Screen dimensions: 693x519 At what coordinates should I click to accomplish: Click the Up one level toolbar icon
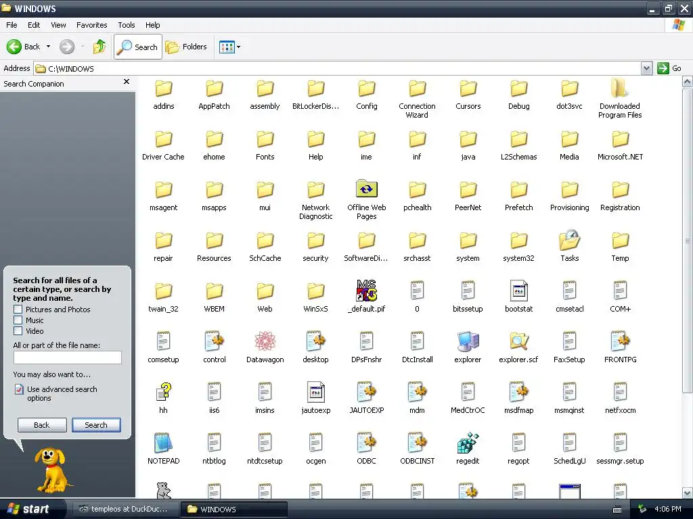[x=99, y=47]
